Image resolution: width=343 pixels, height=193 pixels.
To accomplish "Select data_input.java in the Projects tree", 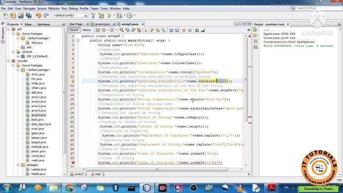I will (x=41, y=124).
